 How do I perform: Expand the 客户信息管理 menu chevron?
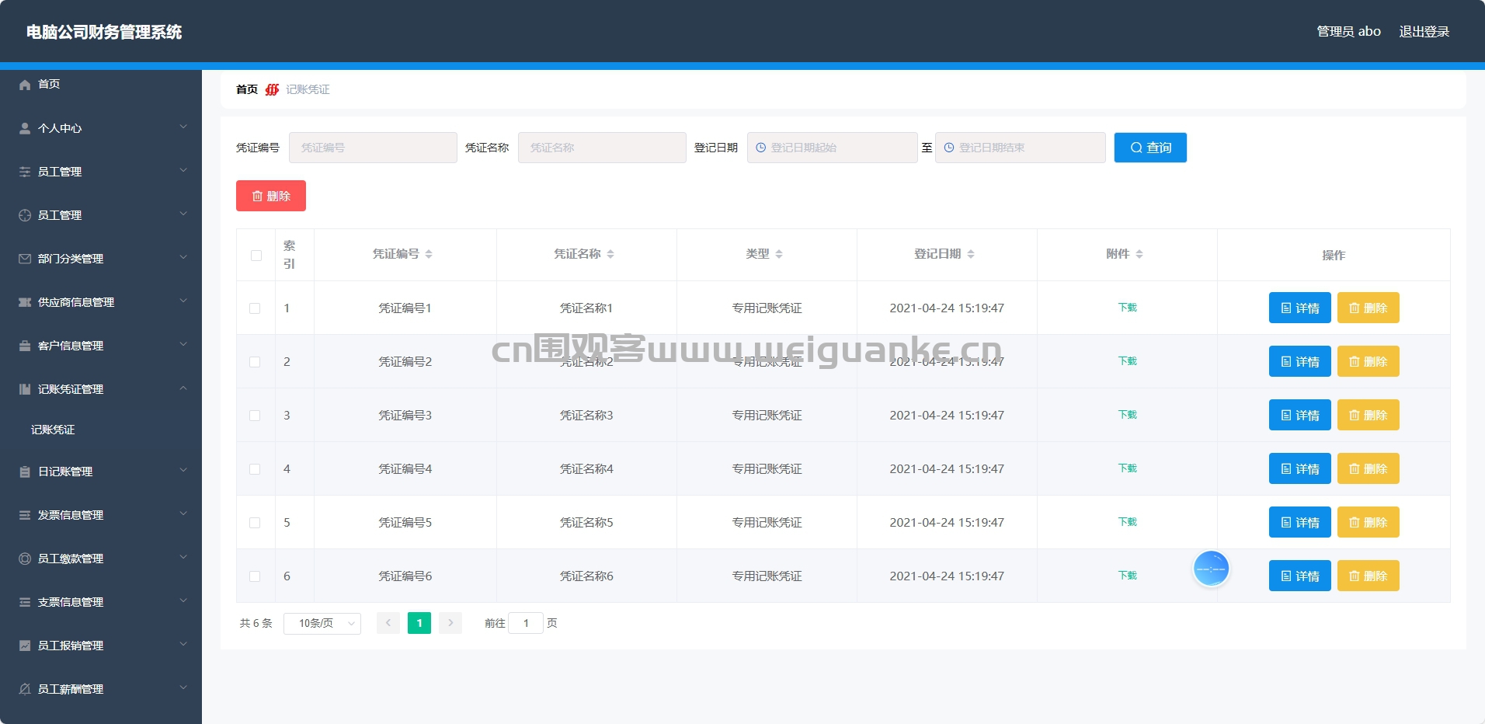click(183, 344)
